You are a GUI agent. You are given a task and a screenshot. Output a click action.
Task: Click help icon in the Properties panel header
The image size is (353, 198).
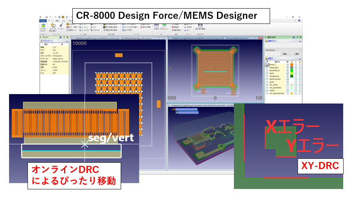coord(61,37)
